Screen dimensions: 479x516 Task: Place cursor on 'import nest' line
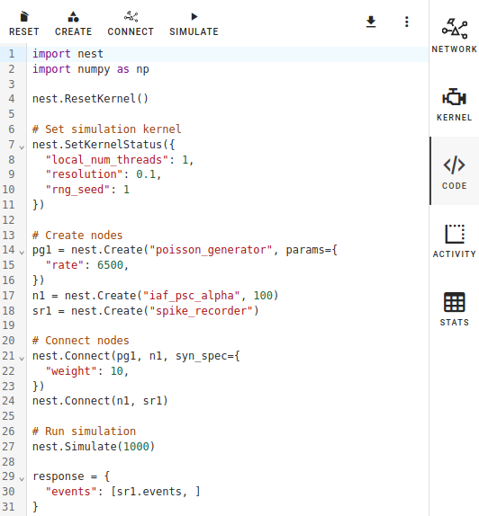[68, 54]
